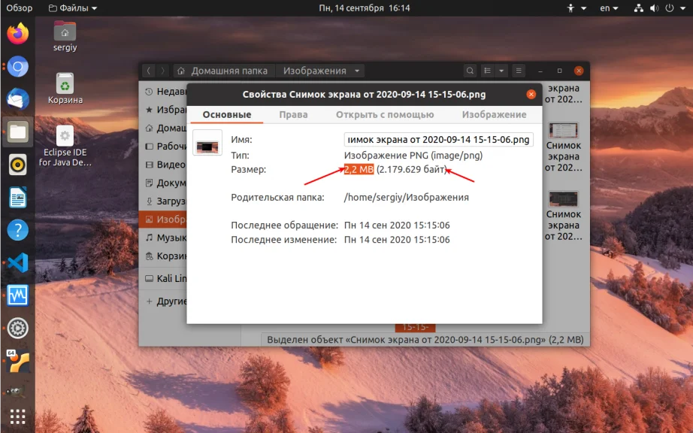
Task: Close the Свойства properties dialog
Action: (x=531, y=94)
